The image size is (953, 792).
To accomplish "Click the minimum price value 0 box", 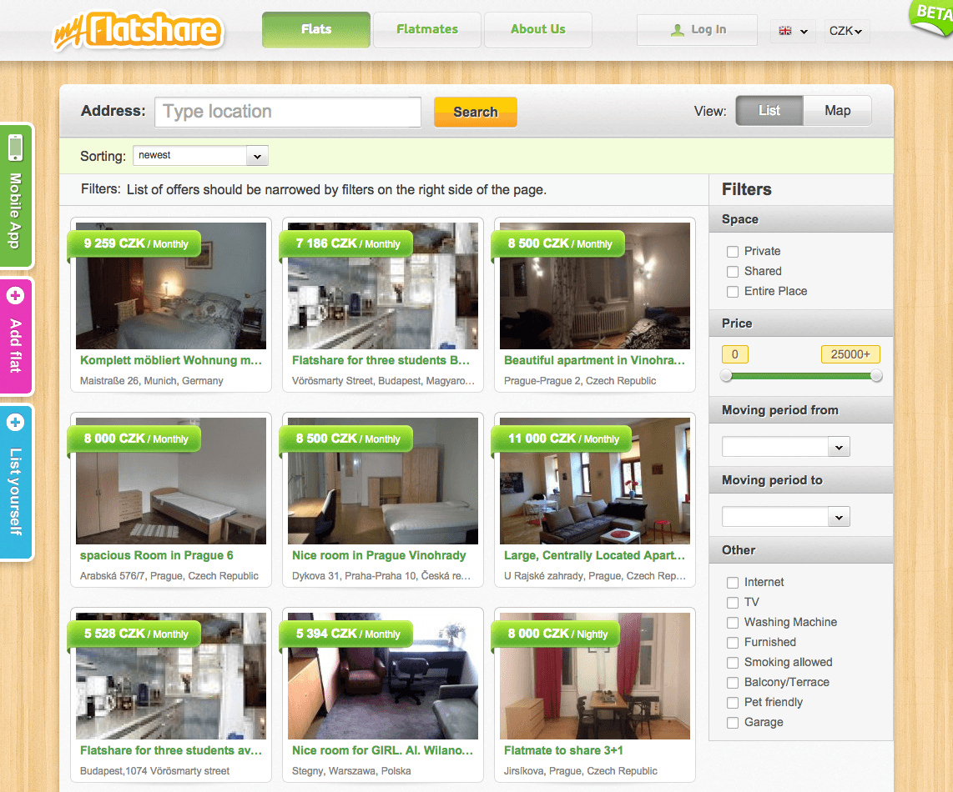I will coord(735,354).
